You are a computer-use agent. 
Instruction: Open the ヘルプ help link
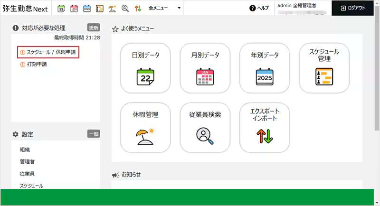click(259, 8)
